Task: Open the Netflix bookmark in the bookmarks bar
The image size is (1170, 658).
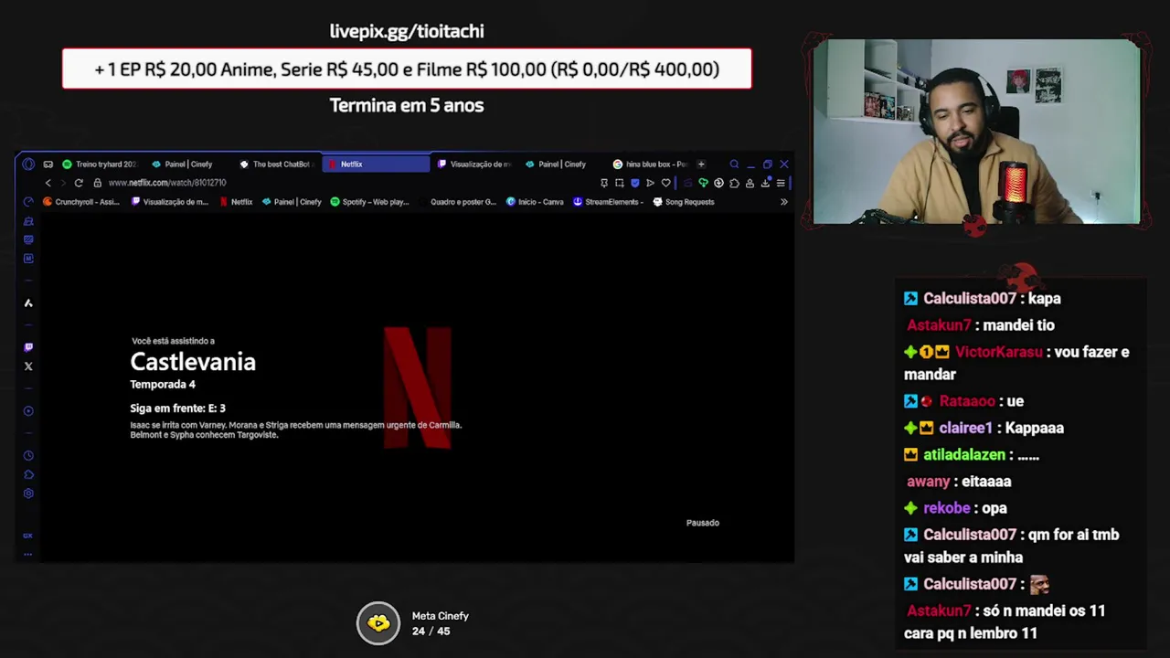Action: point(236,202)
